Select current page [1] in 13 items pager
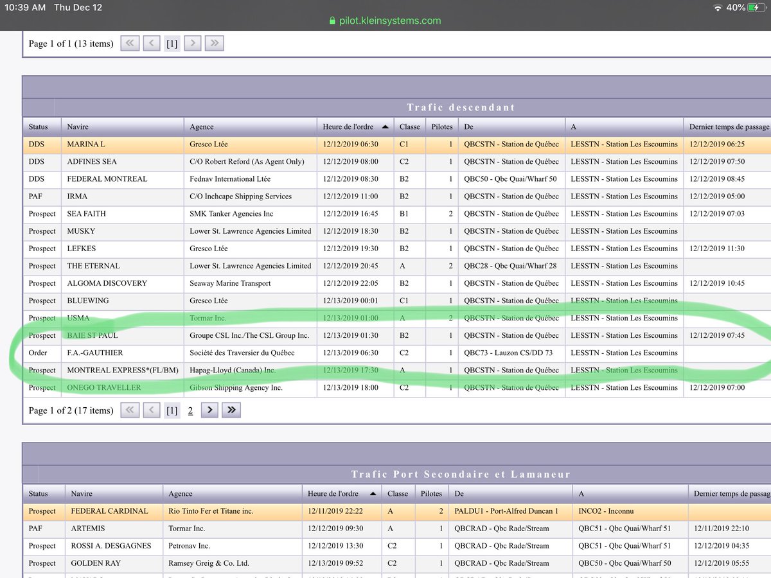This screenshot has width=771, height=578. 172,44
